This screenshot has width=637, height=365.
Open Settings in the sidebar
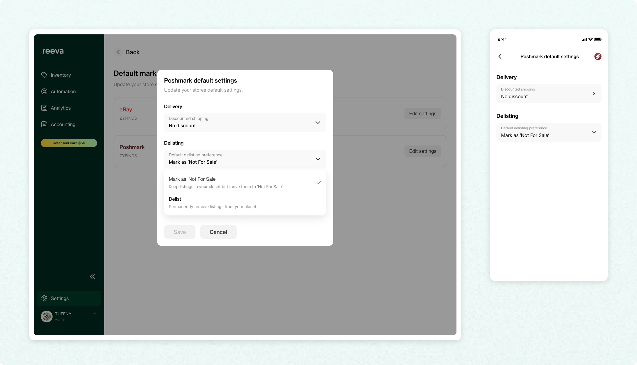click(x=69, y=298)
